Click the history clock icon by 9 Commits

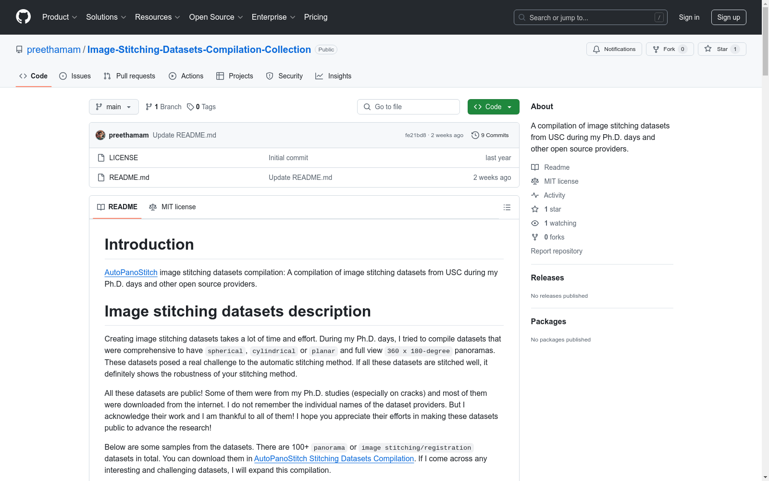475,135
